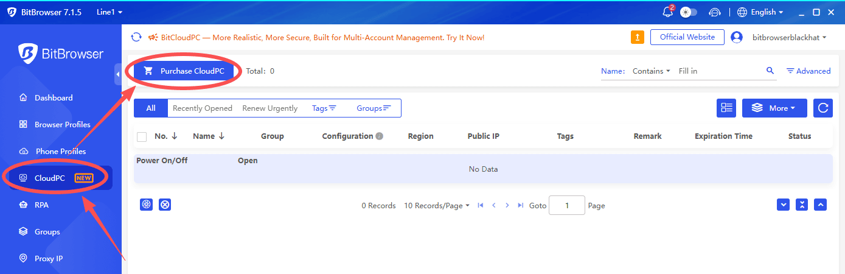
Task: Click the blue collapse-all arrows button
Action: (802, 205)
